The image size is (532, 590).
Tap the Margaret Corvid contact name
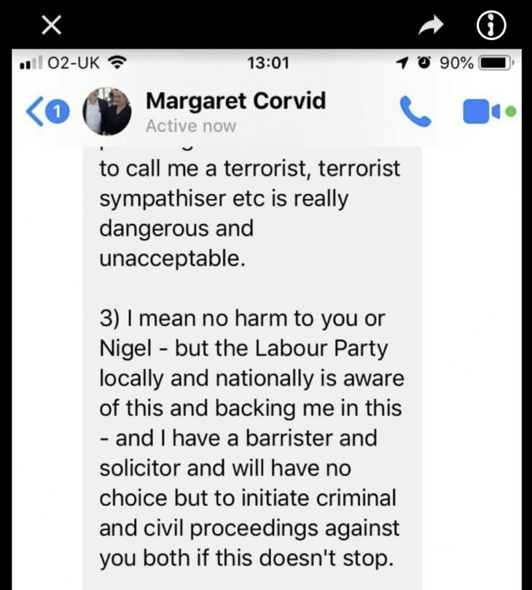[236, 101]
